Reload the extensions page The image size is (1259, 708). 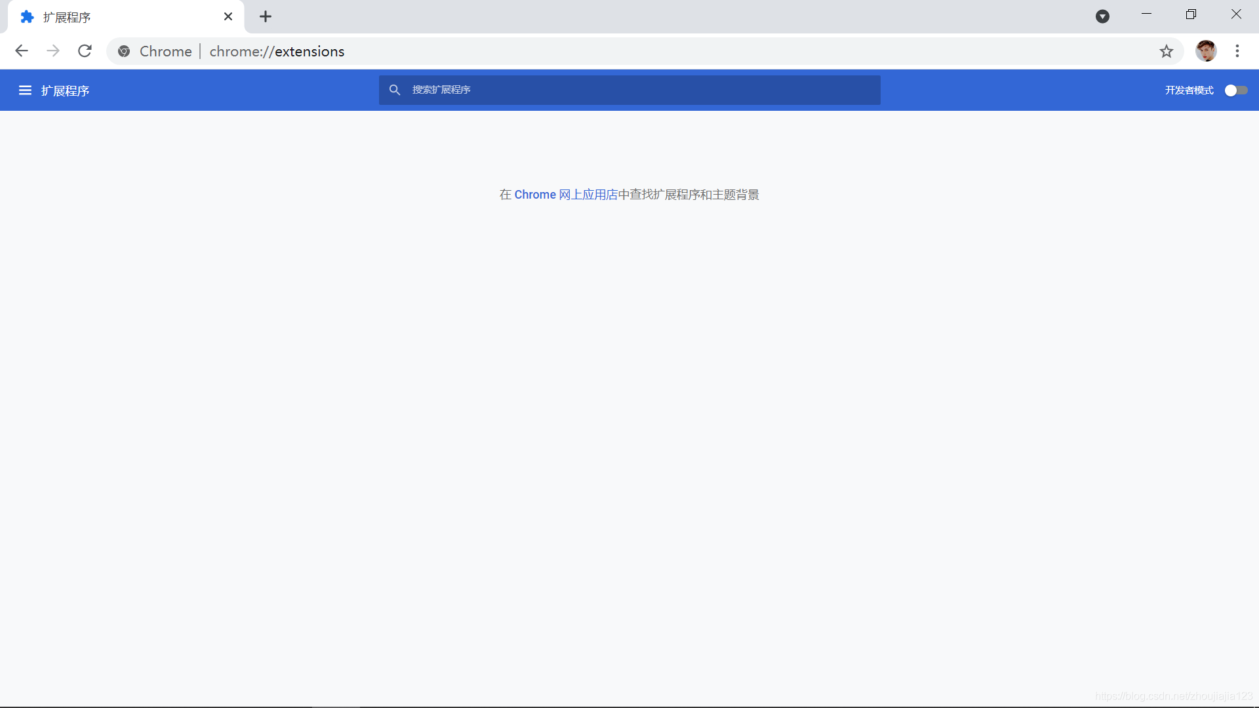pos(85,51)
